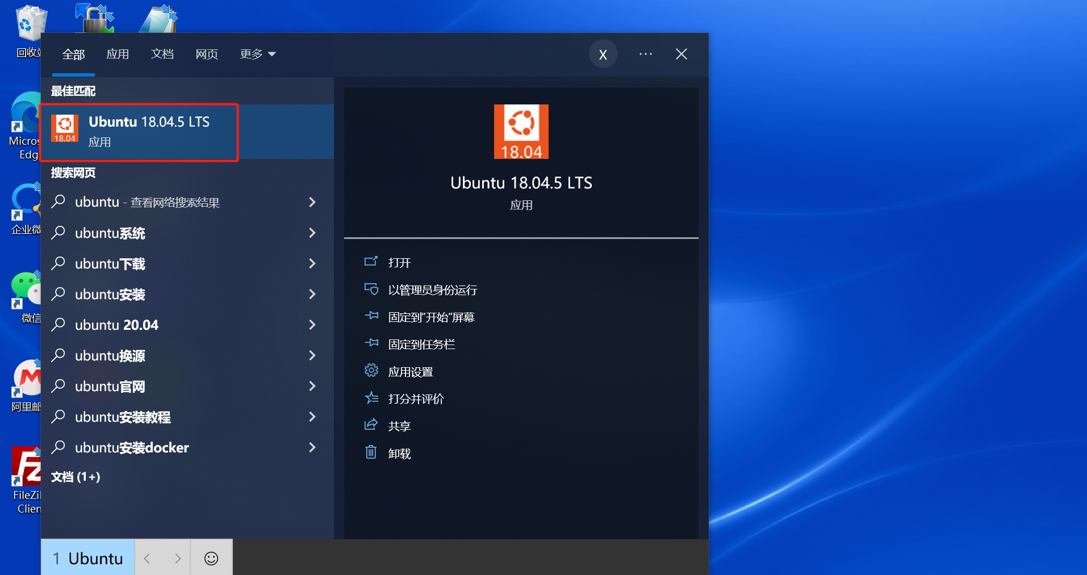Switch to the 应用 tab

click(x=118, y=54)
